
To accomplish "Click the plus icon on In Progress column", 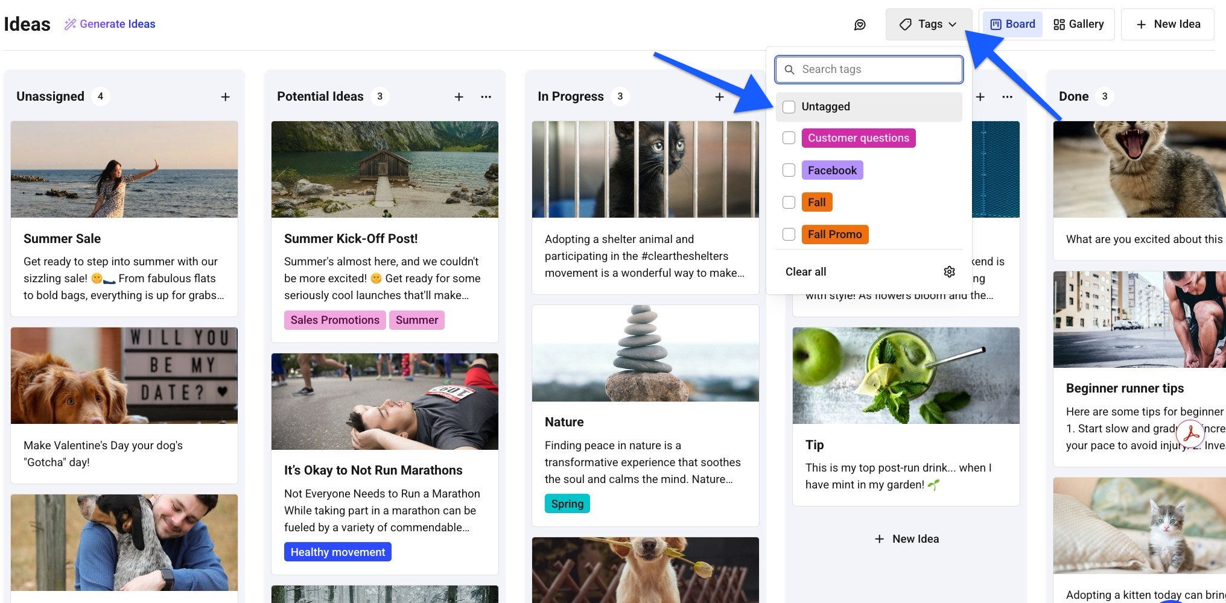I will (x=719, y=96).
